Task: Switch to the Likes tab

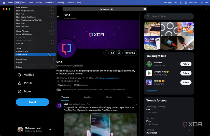Action: point(129,97)
